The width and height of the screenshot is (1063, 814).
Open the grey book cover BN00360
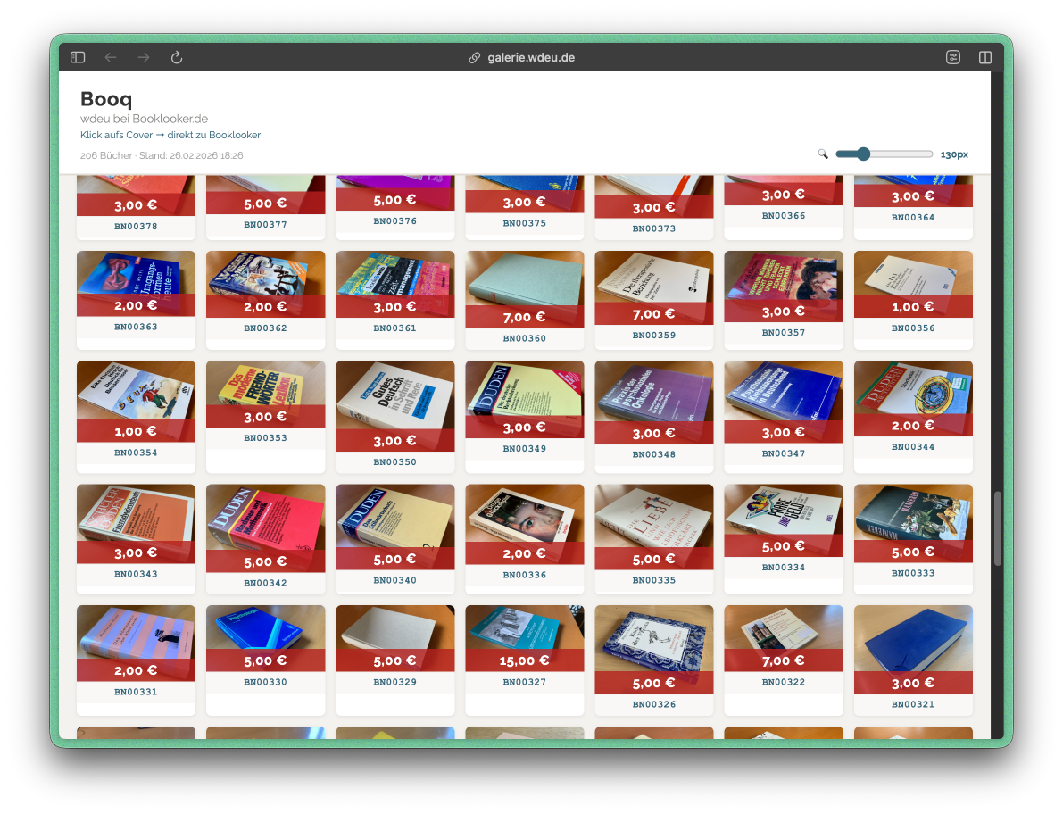[x=524, y=289]
